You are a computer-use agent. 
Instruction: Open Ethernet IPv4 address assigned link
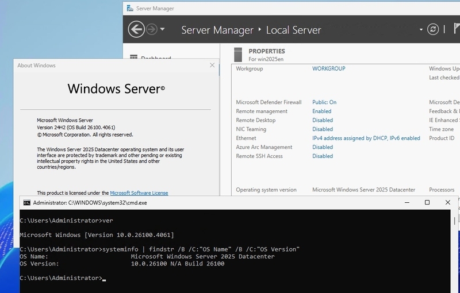(366, 138)
